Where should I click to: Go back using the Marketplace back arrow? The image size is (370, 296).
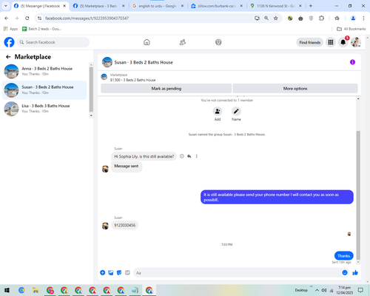coord(8,57)
